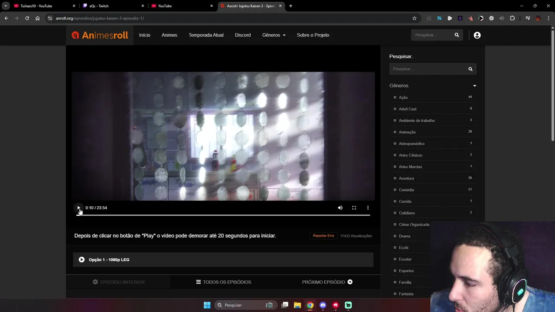This screenshot has height=312, width=555.
Task: Open the browser extensions puzzle icon
Action: [512, 18]
